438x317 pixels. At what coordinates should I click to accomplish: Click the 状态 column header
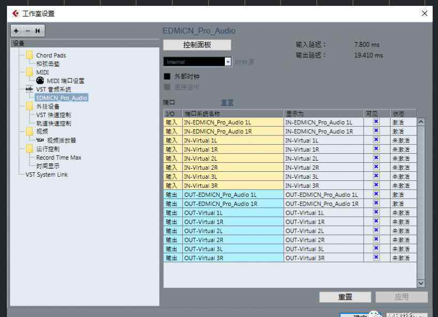403,114
